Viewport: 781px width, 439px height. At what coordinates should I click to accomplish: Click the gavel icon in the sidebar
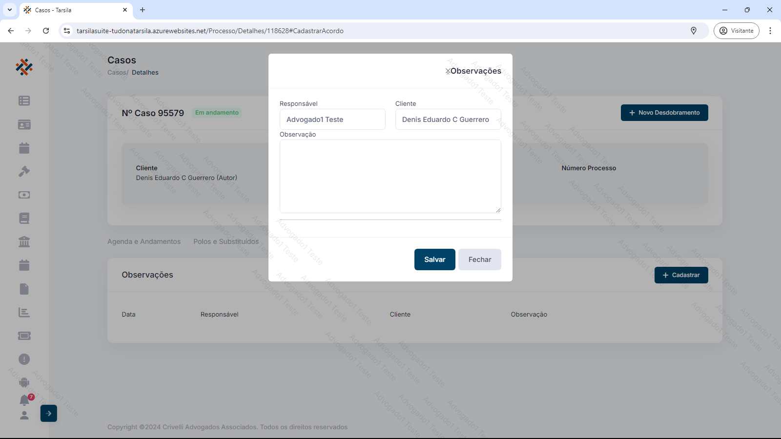point(24,171)
